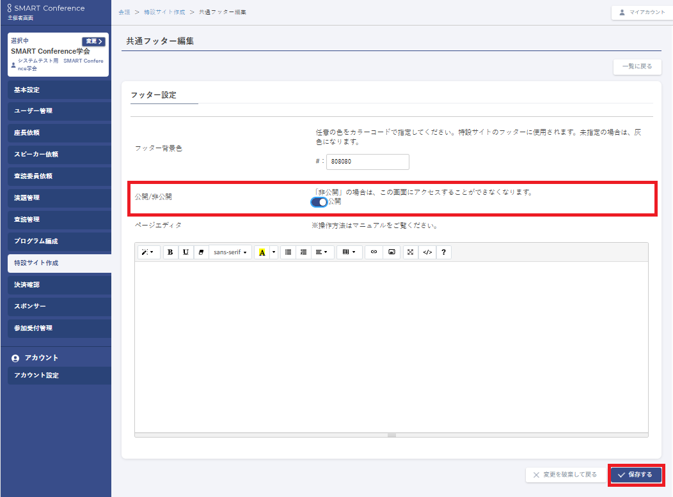Open the magic wand style dropdown
This screenshot has width=673, height=497.
click(148, 252)
